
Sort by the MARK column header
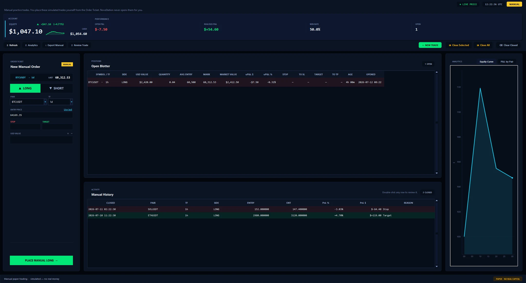(x=206, y=74)
